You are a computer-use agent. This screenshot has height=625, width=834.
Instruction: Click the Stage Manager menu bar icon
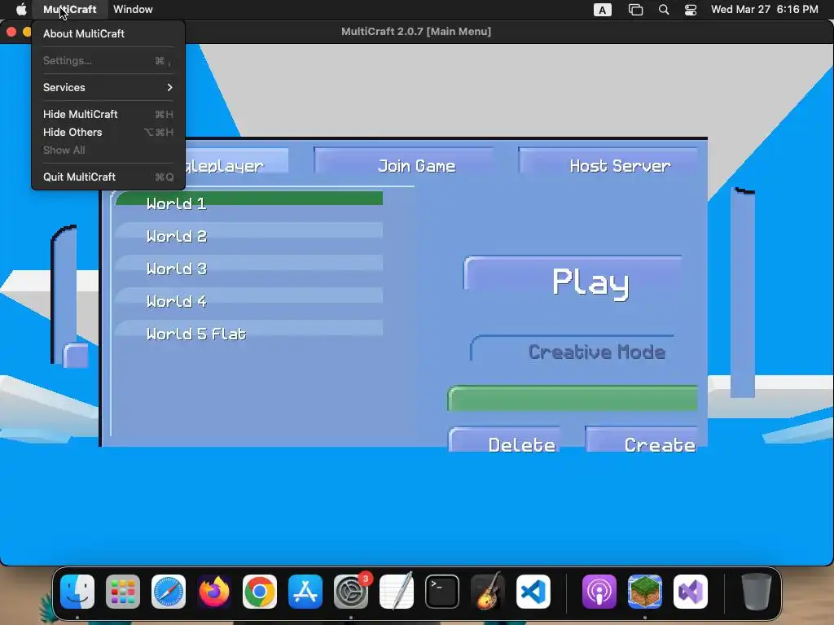tap(635, 10)
